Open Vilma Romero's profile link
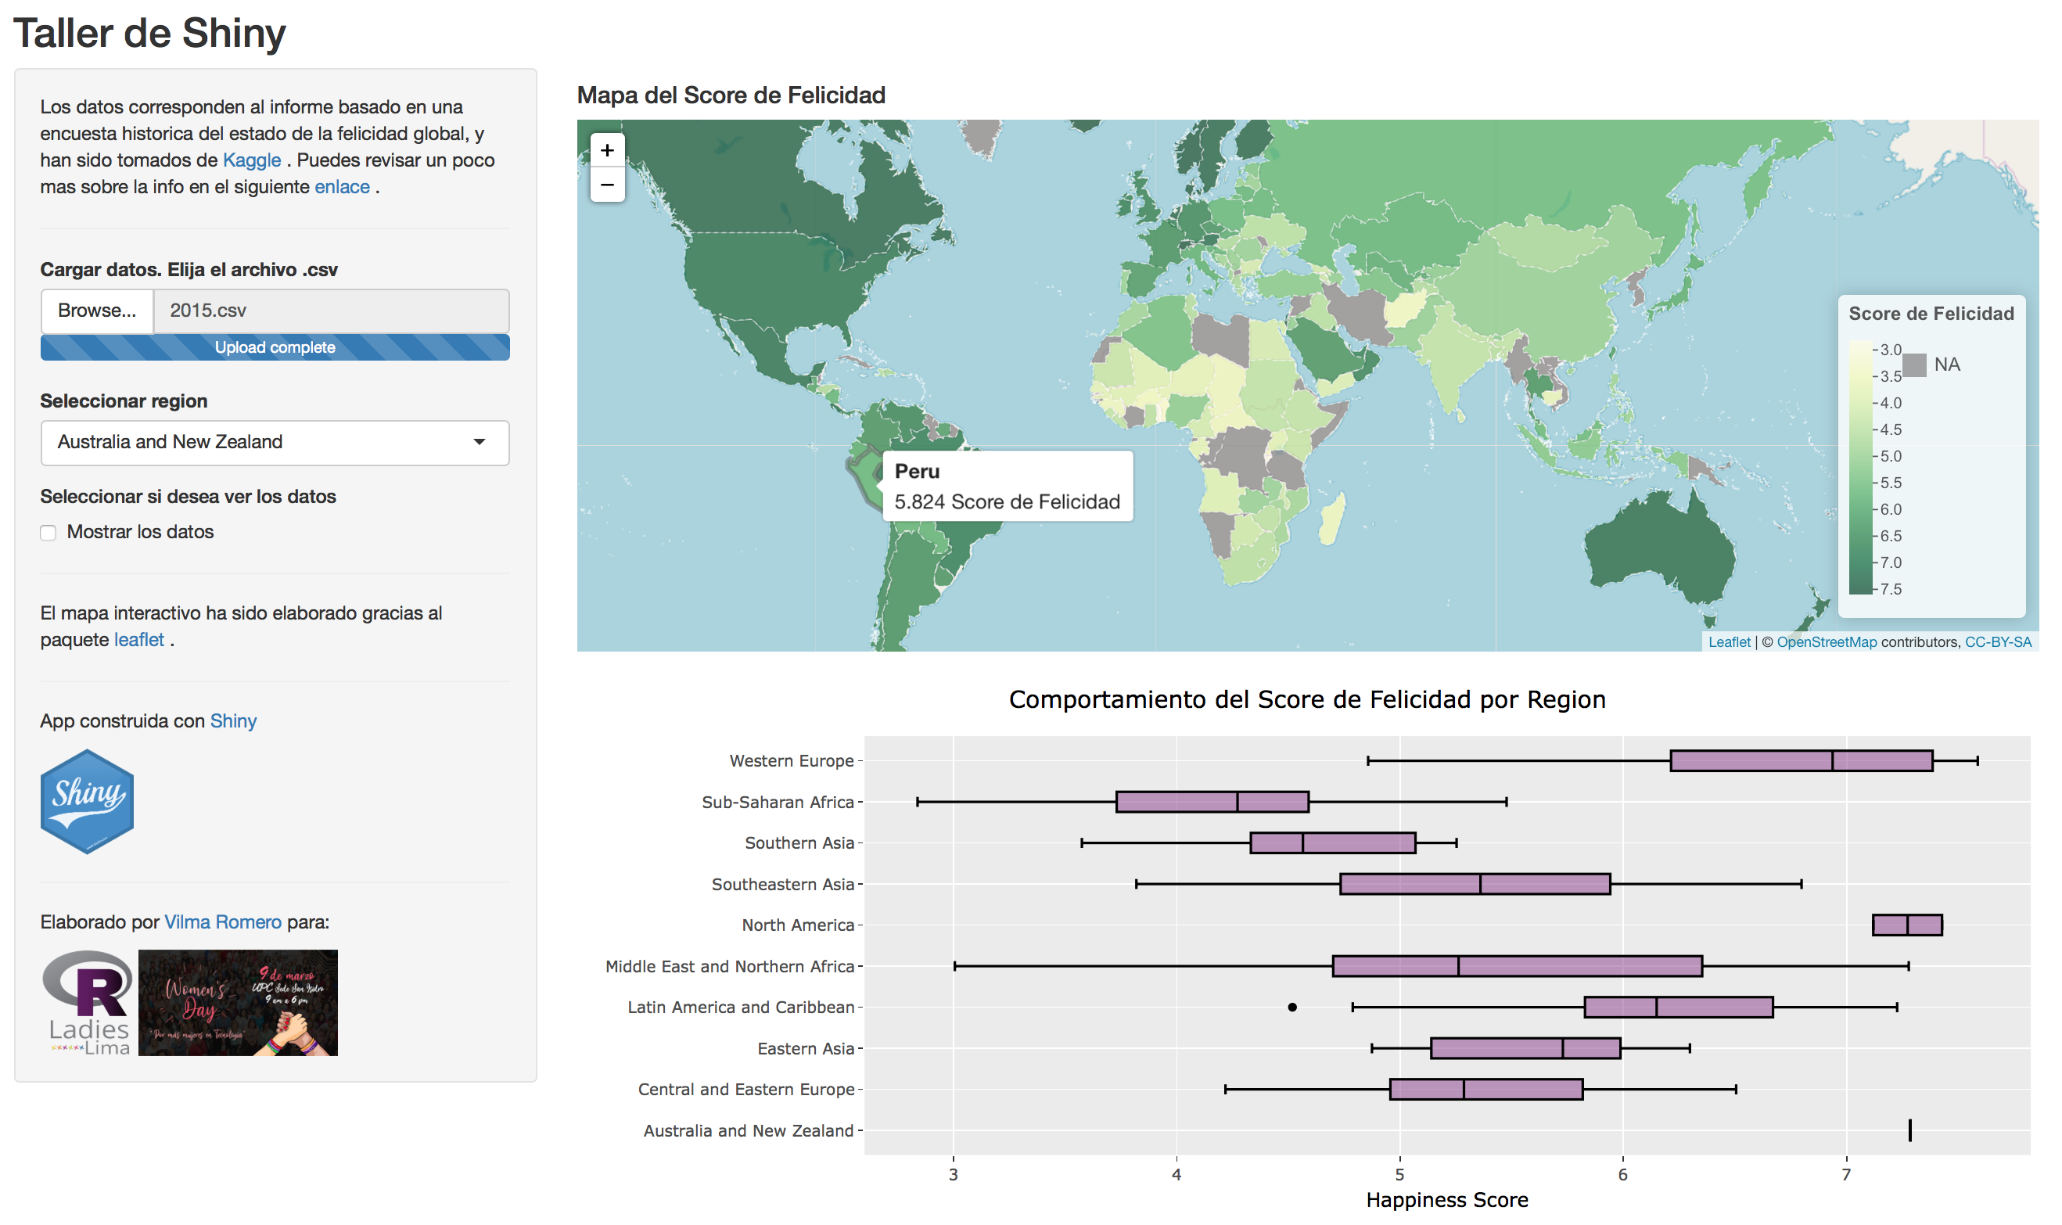 [x=223, y=922]
